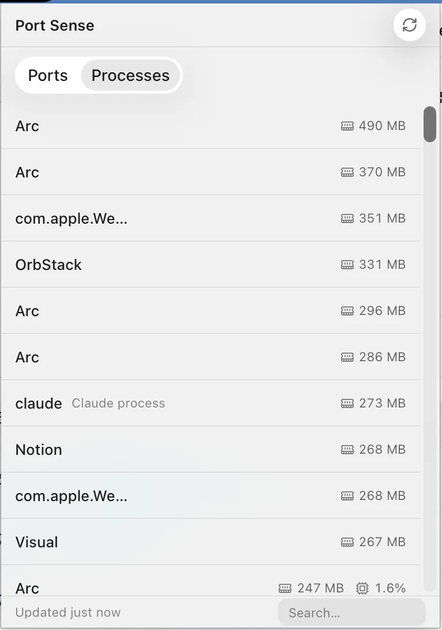442x630 pixels.
Task: Open the com.apple.We... row with 351 MB
Action: [211, 218]
